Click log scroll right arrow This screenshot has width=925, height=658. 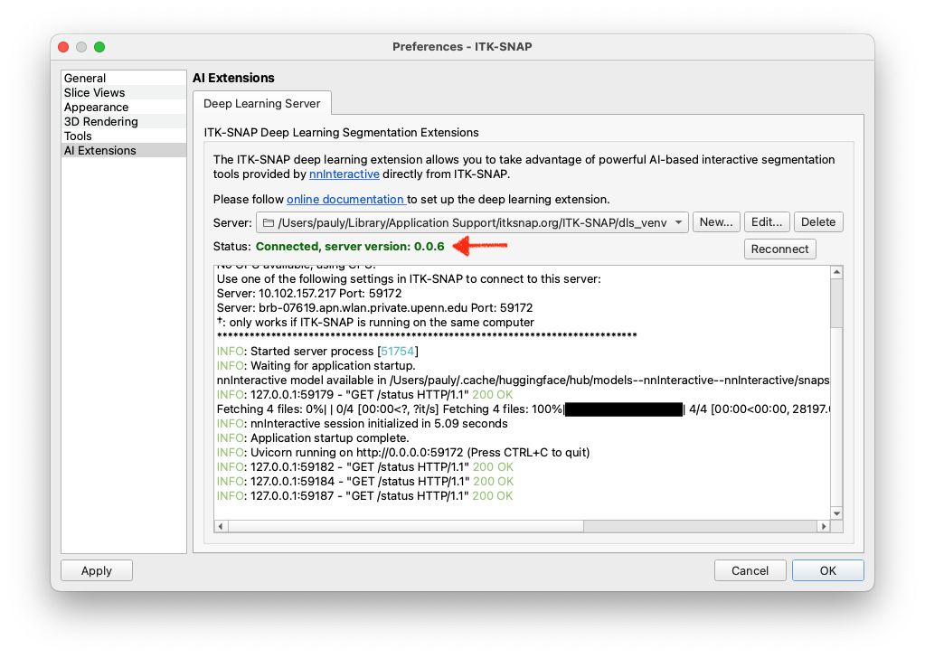coord(824,526)
